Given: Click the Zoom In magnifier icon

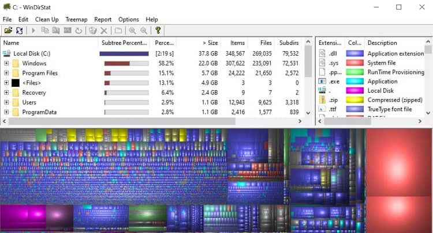Looking at the screenshot, I should pyautogui.click(x=132, y=30).
